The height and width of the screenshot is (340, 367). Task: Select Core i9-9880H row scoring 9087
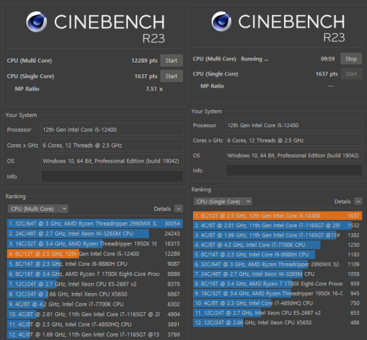94,264
